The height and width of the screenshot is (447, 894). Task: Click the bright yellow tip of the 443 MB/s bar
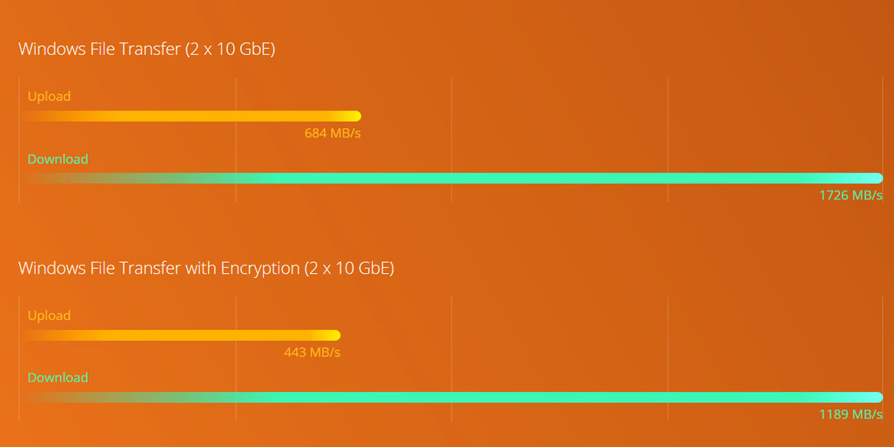tap(334, 335)
